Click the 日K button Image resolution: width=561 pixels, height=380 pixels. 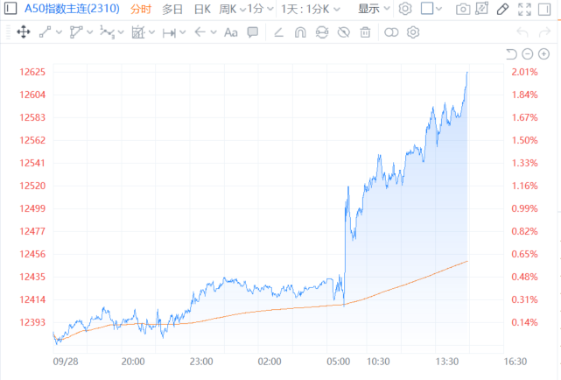pos(202,10)
